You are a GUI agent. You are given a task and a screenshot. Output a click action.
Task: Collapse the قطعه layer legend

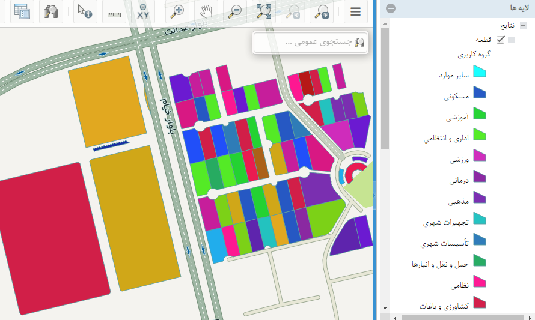(x=511, y=40)
